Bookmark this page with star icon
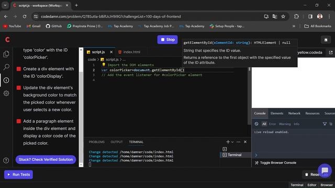The height and width of the screenshot is (188, 335). tap(283, 16)
